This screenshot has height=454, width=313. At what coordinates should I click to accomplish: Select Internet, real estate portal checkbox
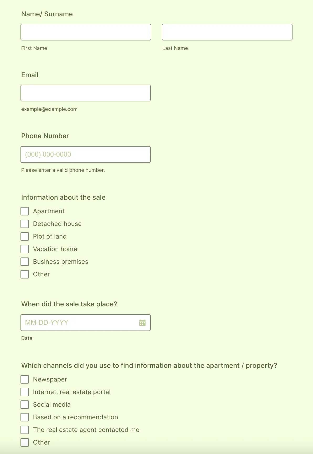point(25,392)
